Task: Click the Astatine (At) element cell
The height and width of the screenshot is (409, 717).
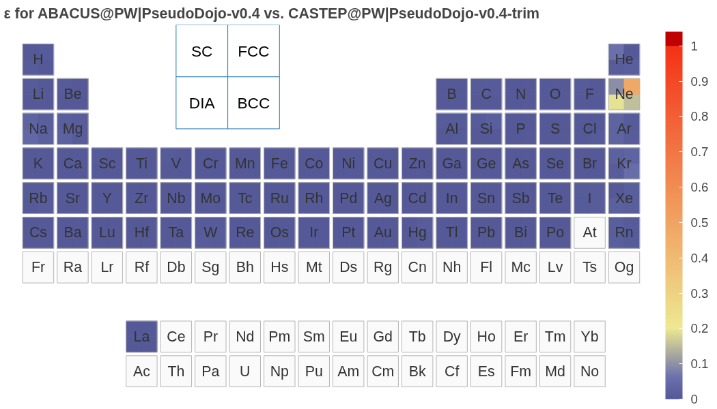Action: [x=590, y=232]
